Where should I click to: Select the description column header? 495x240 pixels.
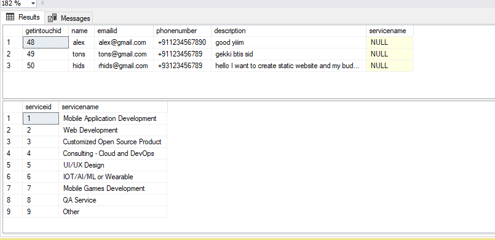[x=288, y=31]
